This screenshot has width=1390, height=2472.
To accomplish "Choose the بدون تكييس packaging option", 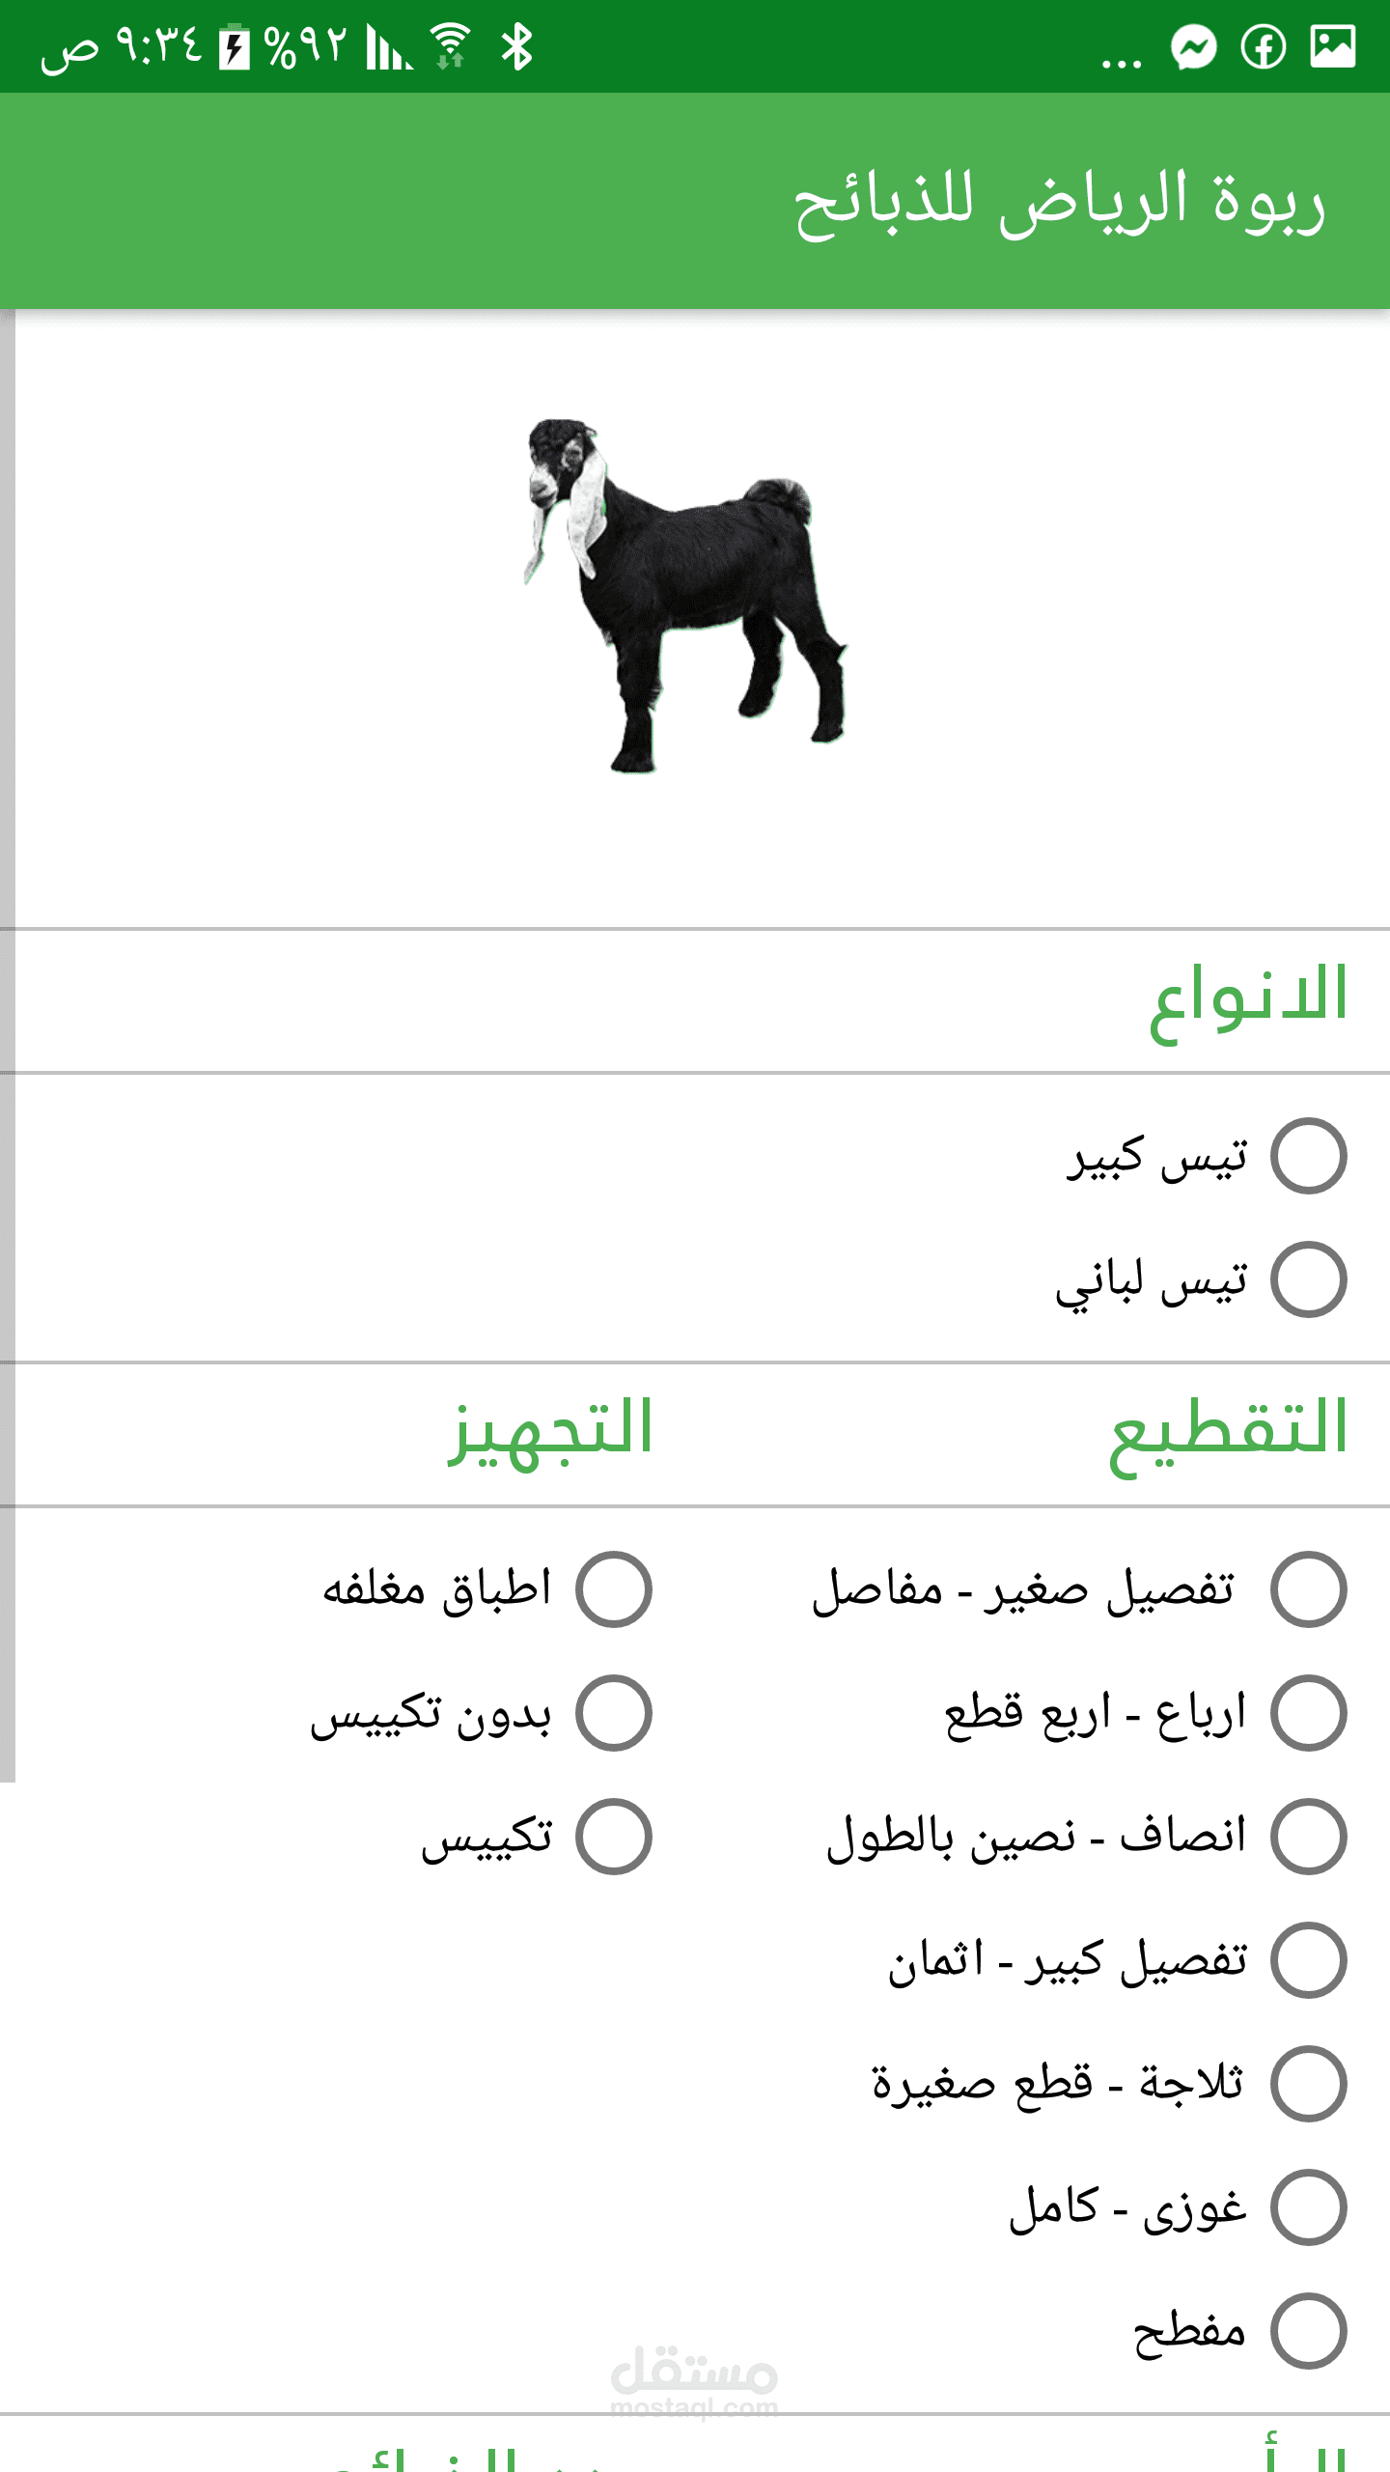I will coord(614,1713).
